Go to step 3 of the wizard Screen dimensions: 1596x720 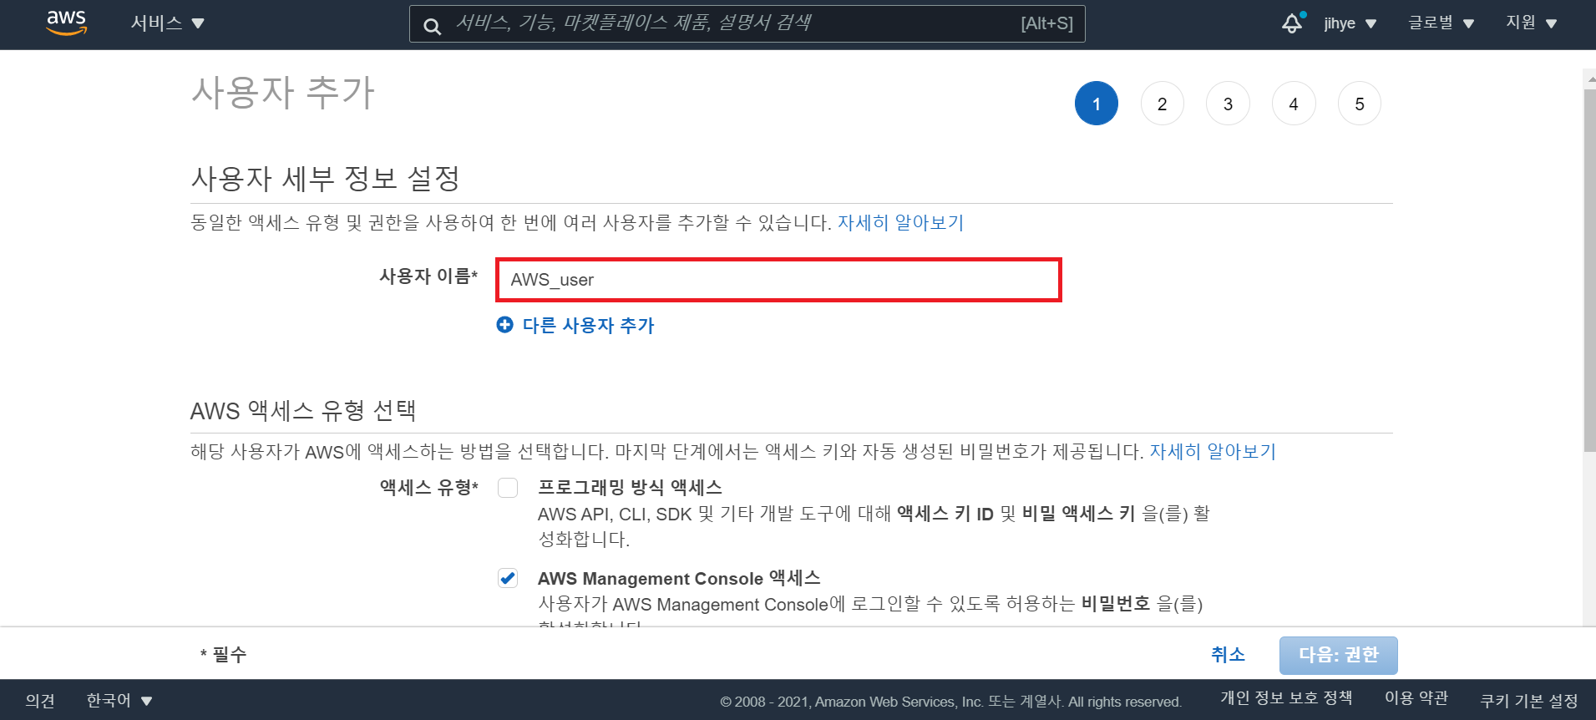coord(1228,104)
